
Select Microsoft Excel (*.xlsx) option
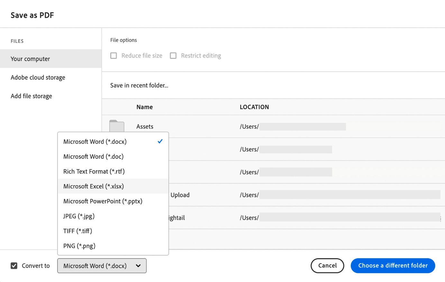[x=113, y=186]
